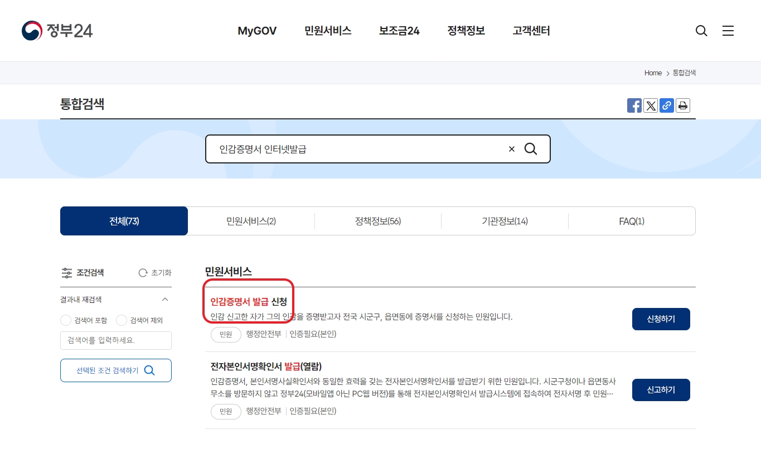Open 보조금24 menu

[x=399, y=31]
